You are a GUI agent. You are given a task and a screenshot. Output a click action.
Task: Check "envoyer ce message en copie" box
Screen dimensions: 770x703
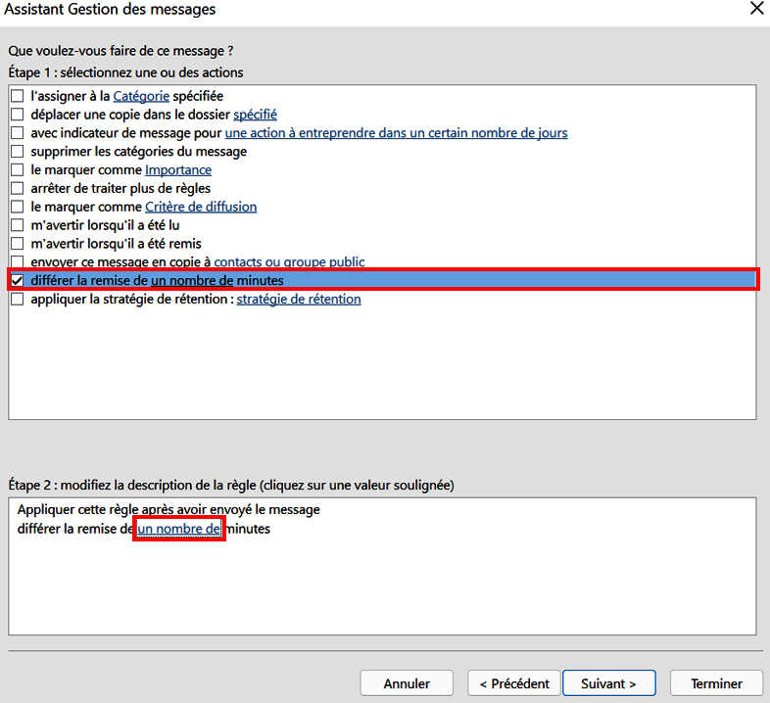click(x=18, y=261)
